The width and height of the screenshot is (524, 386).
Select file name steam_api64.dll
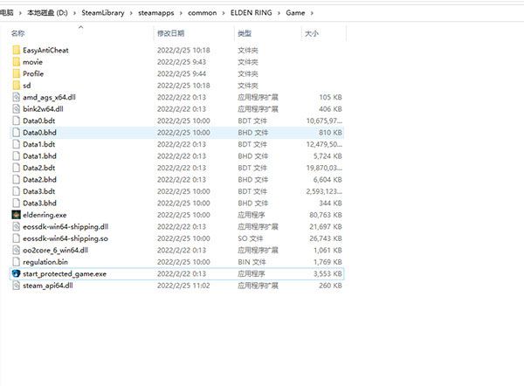48,286
